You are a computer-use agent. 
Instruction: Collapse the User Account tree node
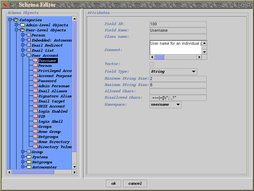click(23, 56)
